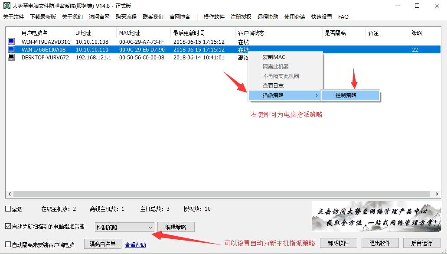447x254 pixels.
Task: Toggle the 全选 checkbox
Action: click(8, 209)
